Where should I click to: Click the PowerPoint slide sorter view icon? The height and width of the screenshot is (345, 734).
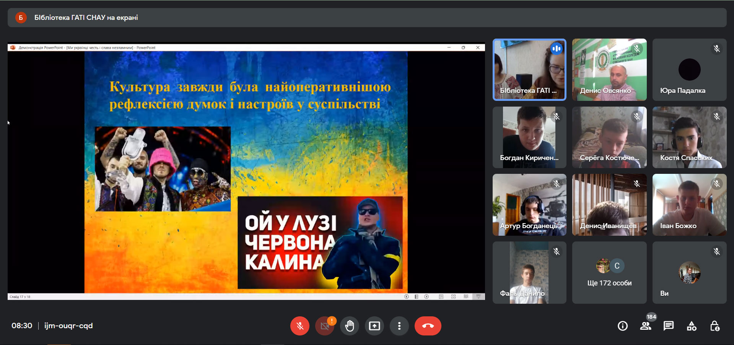pyautogui.click(x=454, y=296)
